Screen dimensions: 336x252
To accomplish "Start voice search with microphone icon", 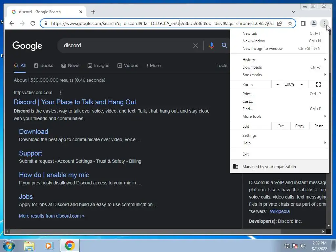I will coord(212,46).
